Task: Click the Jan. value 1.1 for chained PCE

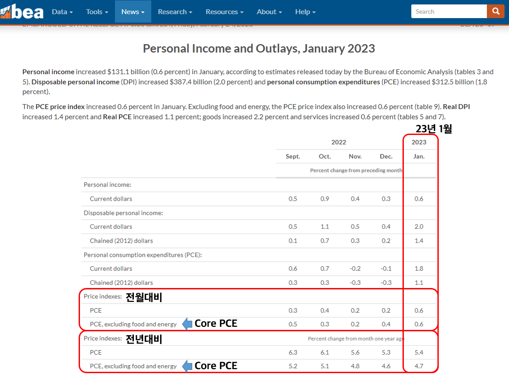Action: pyautogui.click(x=419, y=283)
